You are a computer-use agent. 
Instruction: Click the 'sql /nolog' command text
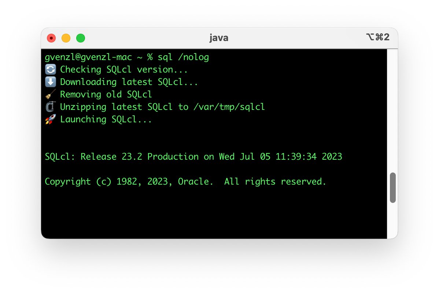pos(183,57)
